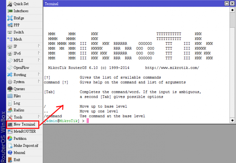
Task: Click "Gives the list of available commands"
Action: 120,77
